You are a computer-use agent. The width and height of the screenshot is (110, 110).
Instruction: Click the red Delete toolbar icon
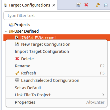86,5
